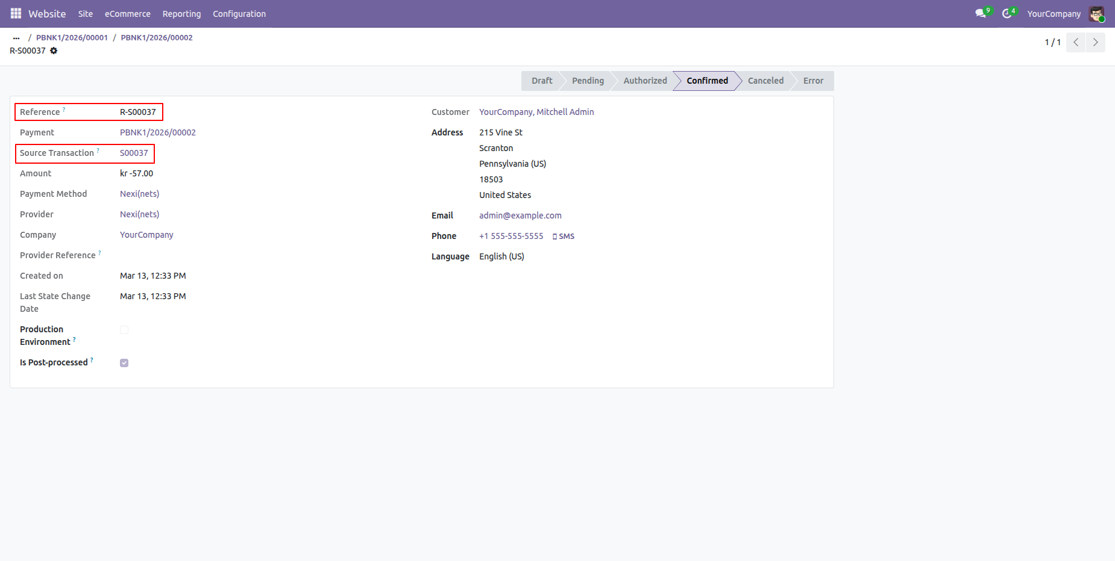Show the Source Transaction help tooltip
This screenshot has height=561, width=1115.
click(98, 150)
